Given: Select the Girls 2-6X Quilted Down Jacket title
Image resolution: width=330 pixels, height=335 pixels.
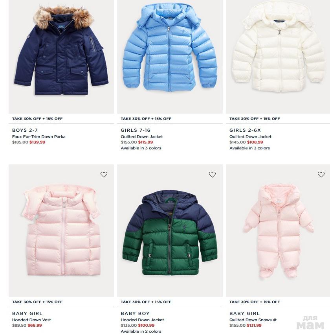Looking at the screenshot, I should (x=250, y=136).
